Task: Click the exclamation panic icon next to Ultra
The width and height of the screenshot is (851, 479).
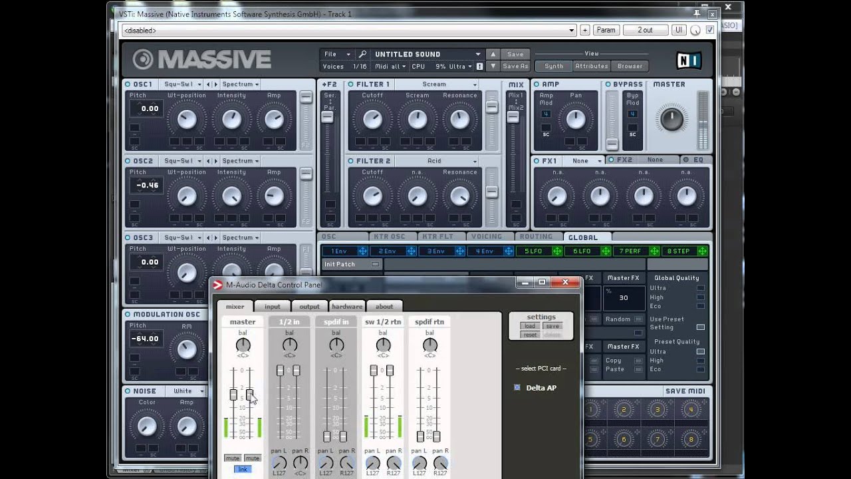Action: (x=479, y=67)
